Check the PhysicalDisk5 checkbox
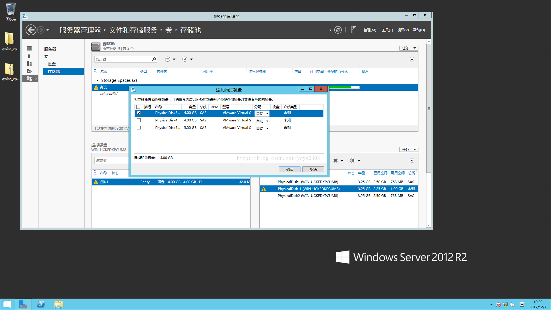551x310 pixels. [139, 128]
